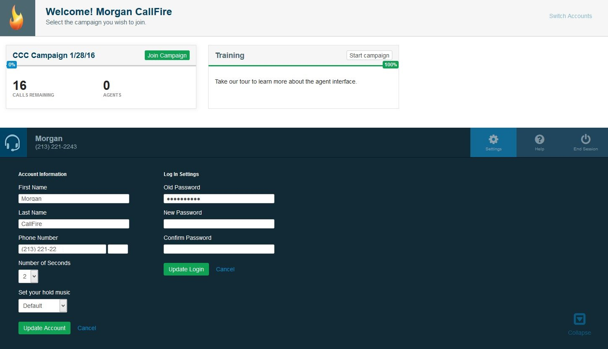Start the Training campaign
The image size is (608, 349).
click(x=369, y=55)
